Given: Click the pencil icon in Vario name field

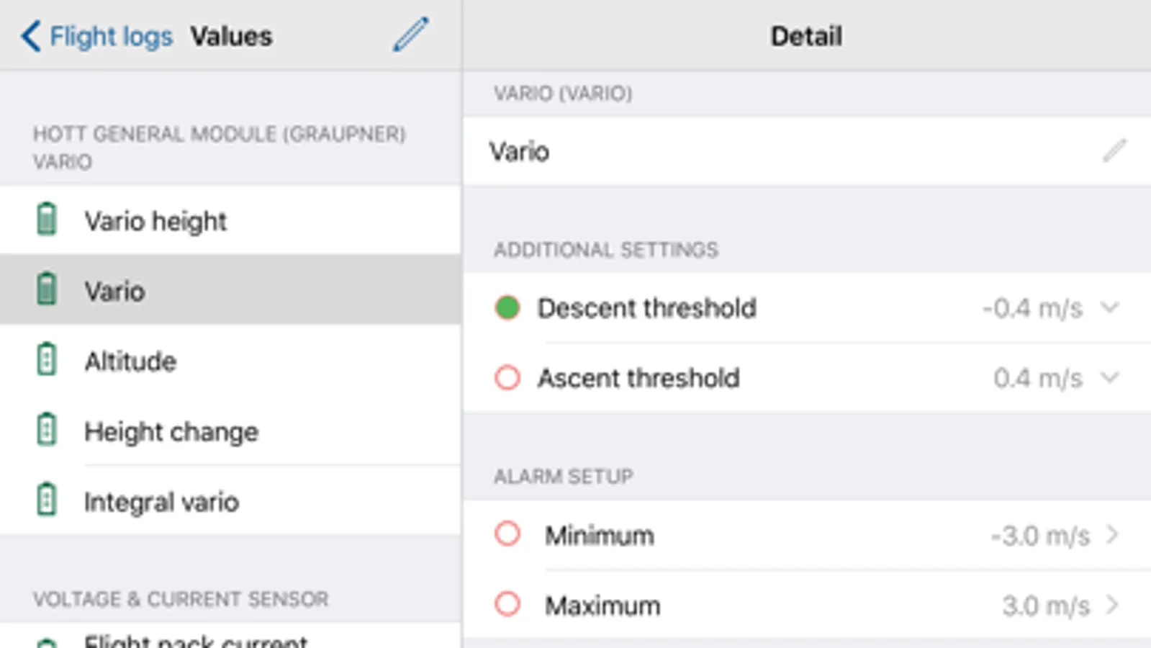Looking at the screenshot, I should 1114,151.
